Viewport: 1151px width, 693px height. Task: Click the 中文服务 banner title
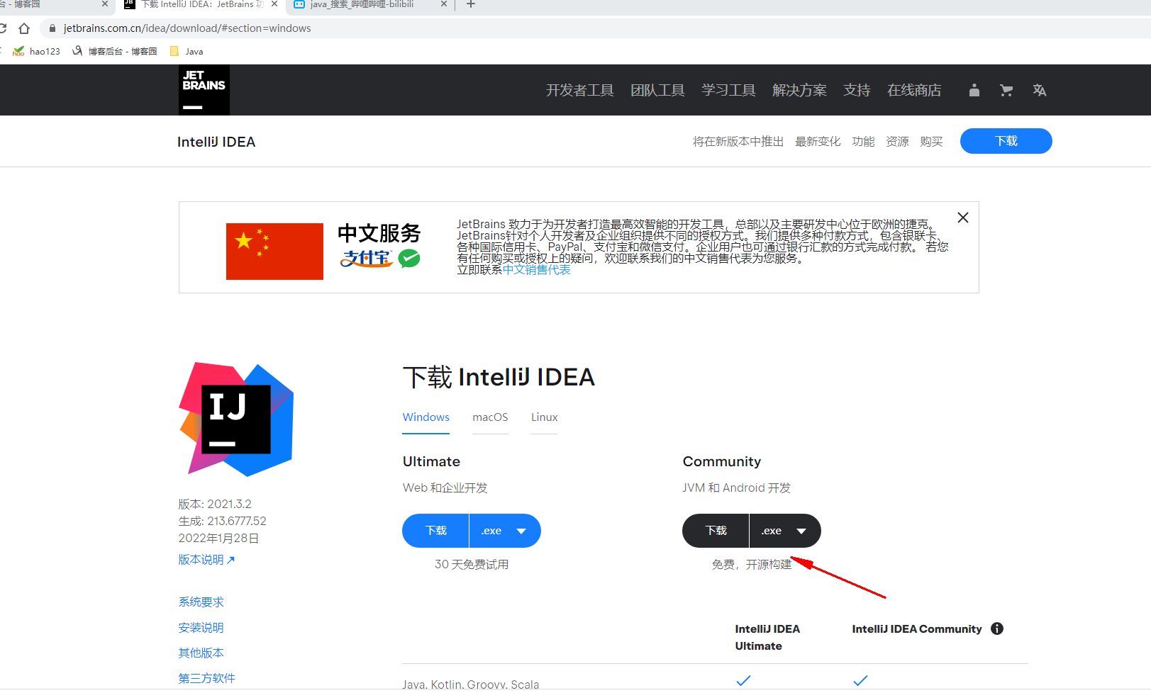click(379, 233)
